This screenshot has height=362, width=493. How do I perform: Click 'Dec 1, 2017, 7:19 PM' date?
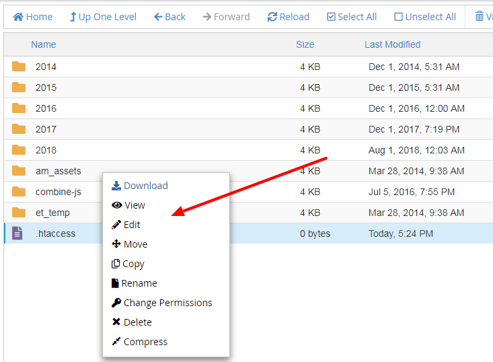pos(414,129)
